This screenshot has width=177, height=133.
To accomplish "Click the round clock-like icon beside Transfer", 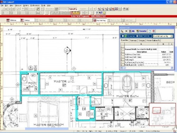I will (x=150, y=31).
